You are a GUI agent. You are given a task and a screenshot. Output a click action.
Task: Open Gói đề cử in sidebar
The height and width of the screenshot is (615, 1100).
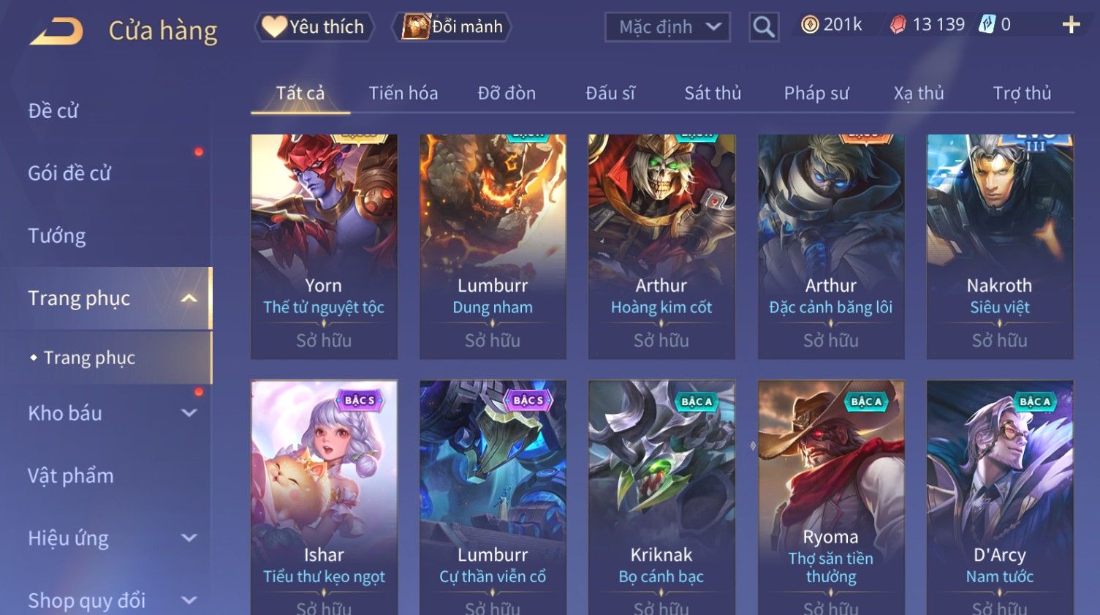(69, 173)
